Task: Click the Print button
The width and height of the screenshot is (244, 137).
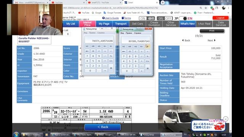Action: tap(212, 31)
